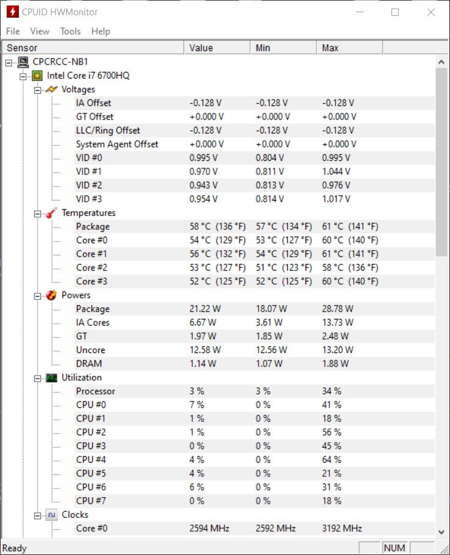Collapse the Temperatures sensor group

(37, 213)
